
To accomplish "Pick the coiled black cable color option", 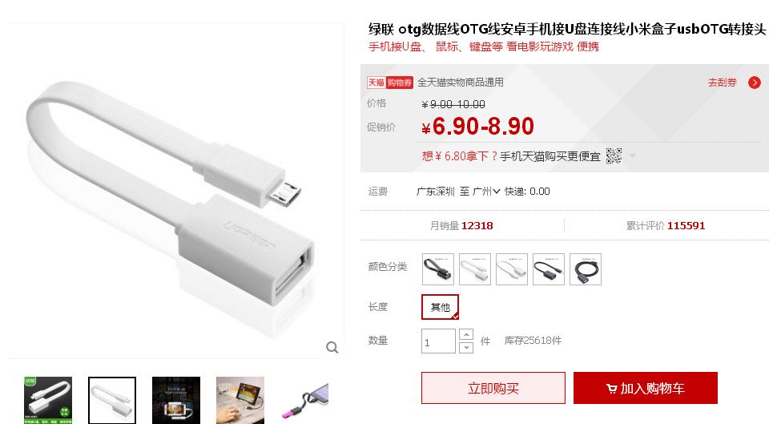I will (586, 269).
